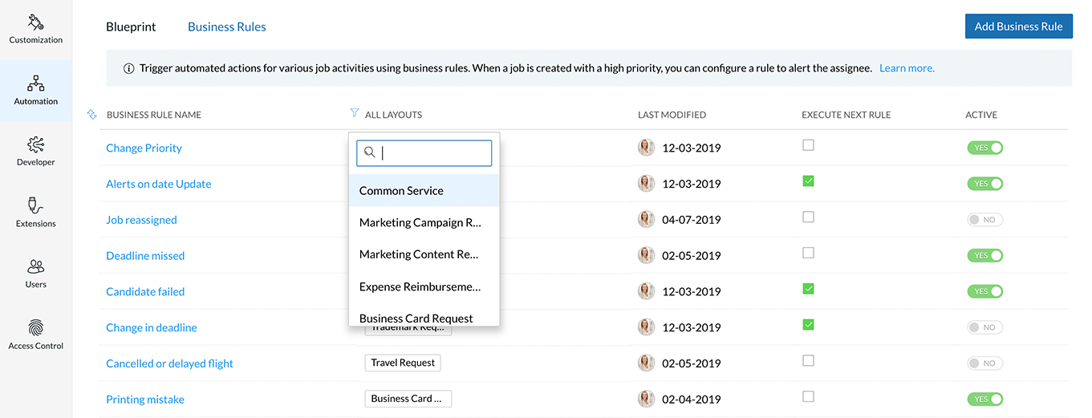
Task: Open the Users sidebar icon
Action: [35, 267]
